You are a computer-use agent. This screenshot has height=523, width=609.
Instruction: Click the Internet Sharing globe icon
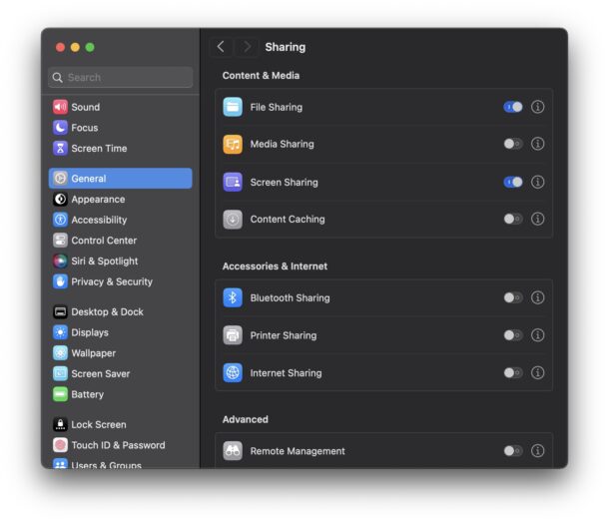coord(233,372)
